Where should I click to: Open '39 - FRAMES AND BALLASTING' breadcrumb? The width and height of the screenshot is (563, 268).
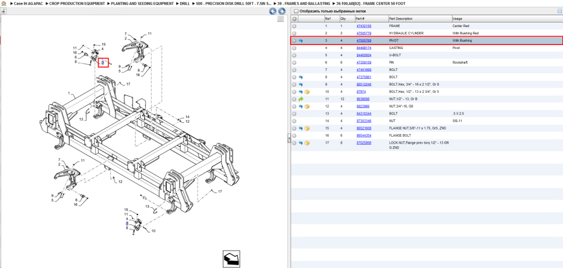pos(304,3)
